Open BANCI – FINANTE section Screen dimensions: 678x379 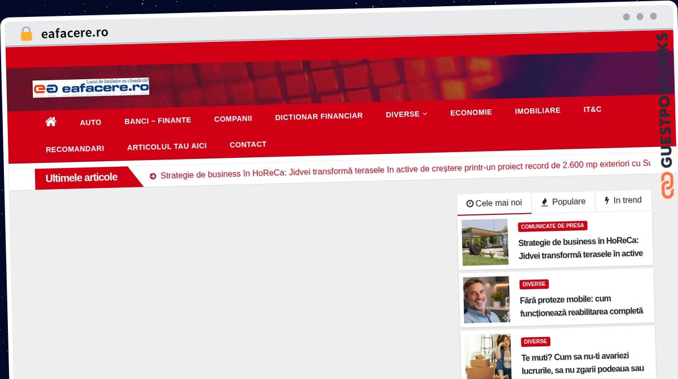[x=158, y=120]
